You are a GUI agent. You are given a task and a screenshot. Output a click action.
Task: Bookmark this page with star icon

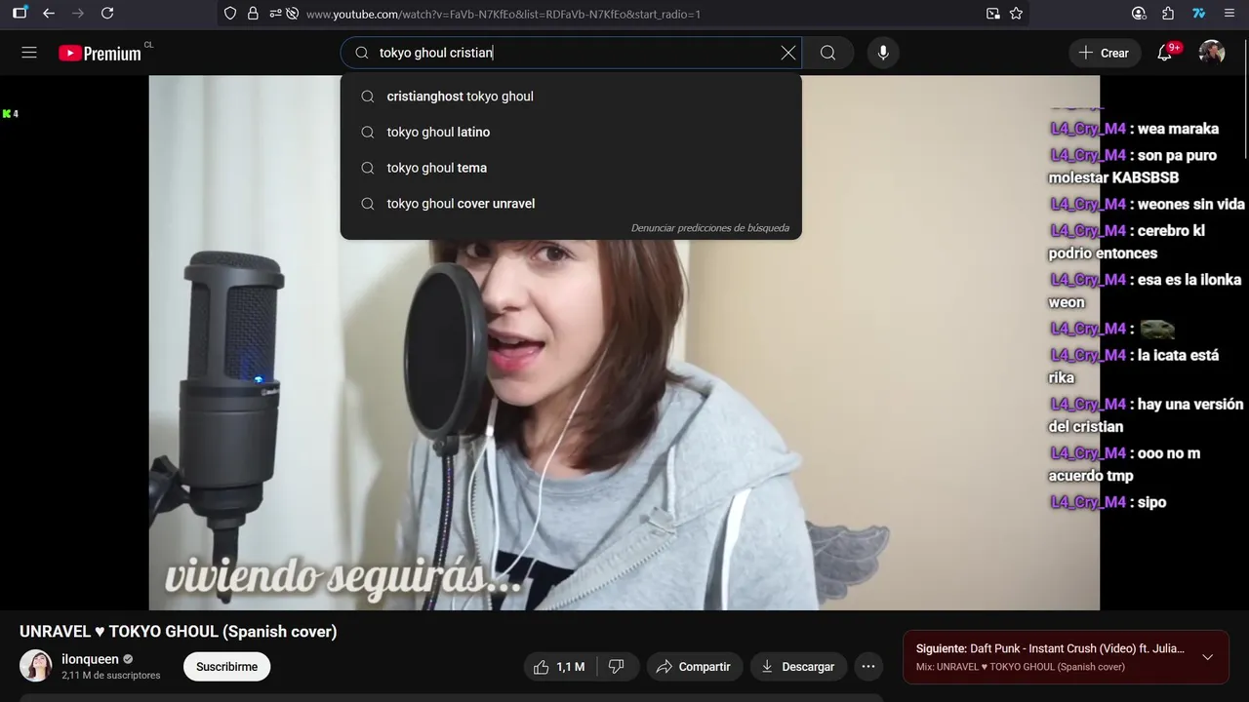click(1016, 14)
